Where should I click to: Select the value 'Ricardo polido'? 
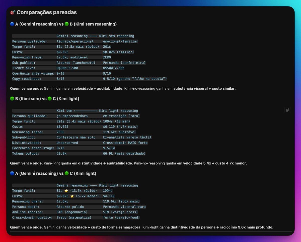[x=70, y=207]
